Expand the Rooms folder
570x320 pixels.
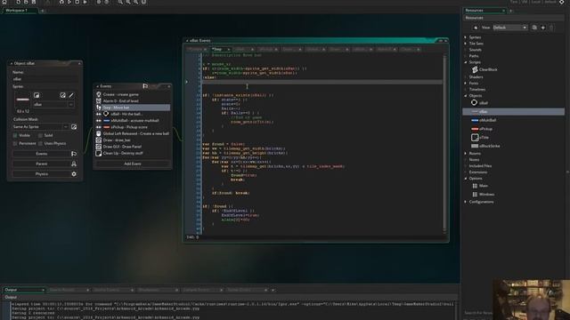coord(465,154)
